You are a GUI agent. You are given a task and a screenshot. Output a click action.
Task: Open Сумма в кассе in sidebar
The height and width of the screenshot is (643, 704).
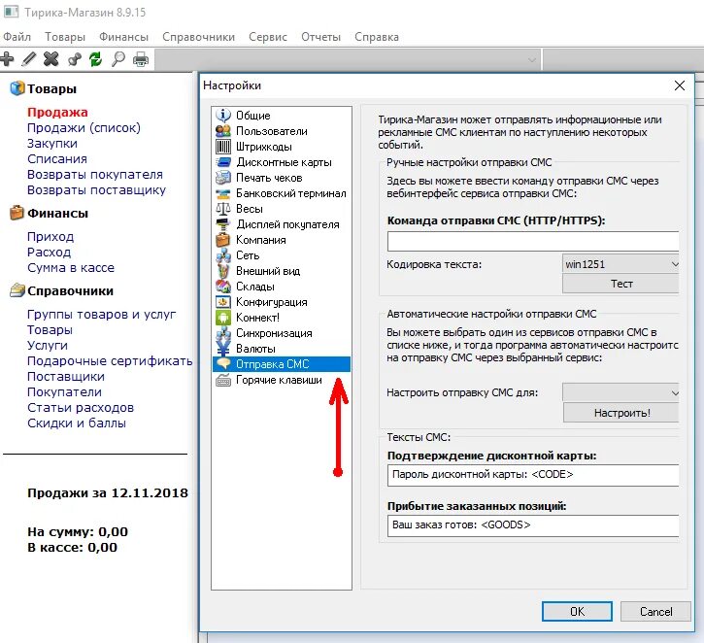(x=71, y=268)
